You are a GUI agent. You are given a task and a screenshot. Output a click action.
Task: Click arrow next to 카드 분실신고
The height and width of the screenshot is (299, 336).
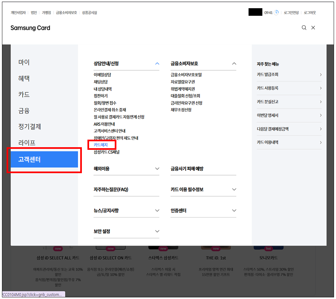pyautogui.click(x=321, y=102)
